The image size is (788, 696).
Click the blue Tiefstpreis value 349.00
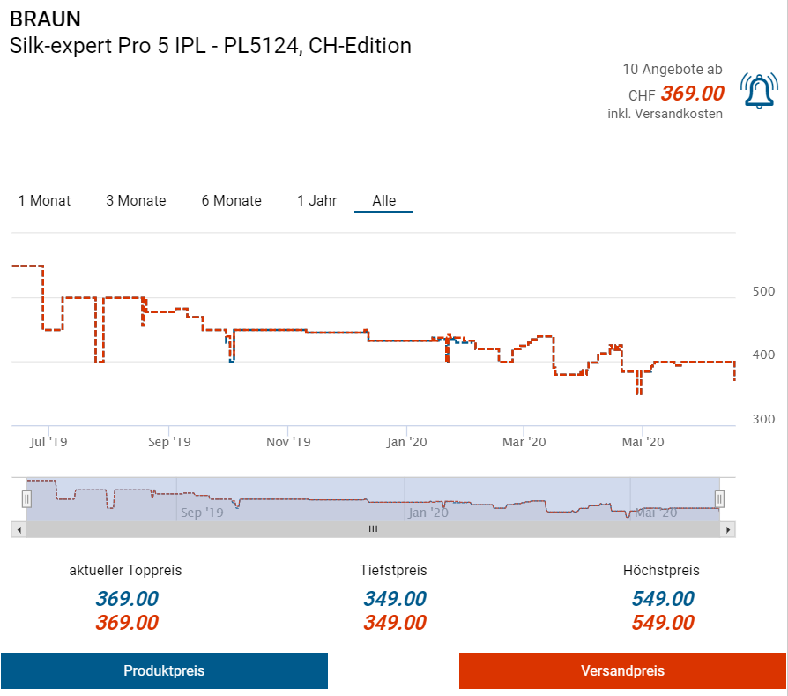pos(394,599)
